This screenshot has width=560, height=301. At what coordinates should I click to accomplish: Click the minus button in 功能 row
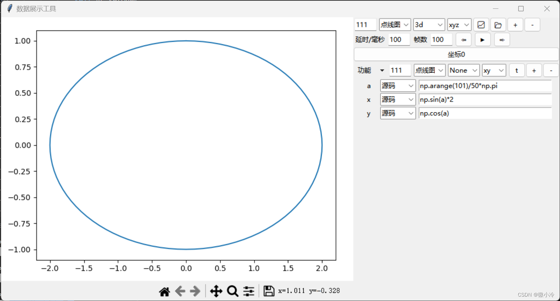pyautogui.click(x=551, y=70)
